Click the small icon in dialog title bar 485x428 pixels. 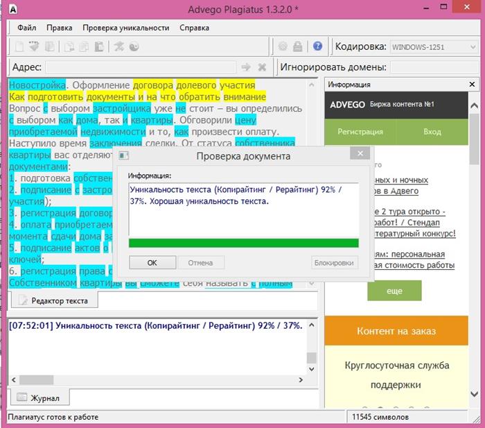[x=124, y=155]
